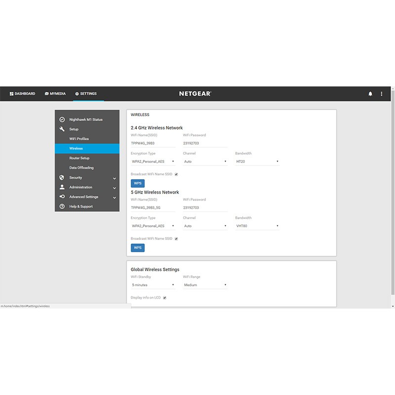Click the Advanced Settings icon in sidebar
The width and height of the screenshot is (395, 395).
pos(62,197)
